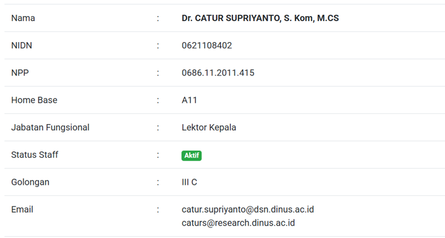Click the NPP field label
The image size is (445, 238).
pos(20,73)
